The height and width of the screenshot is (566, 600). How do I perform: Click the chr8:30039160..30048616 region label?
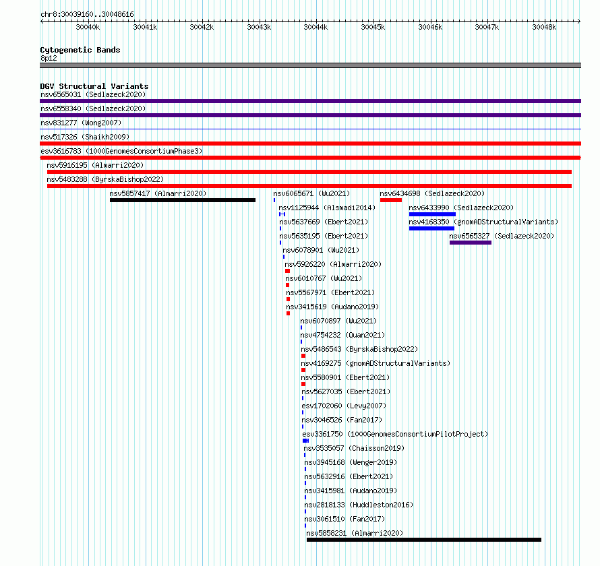(87, 14)
